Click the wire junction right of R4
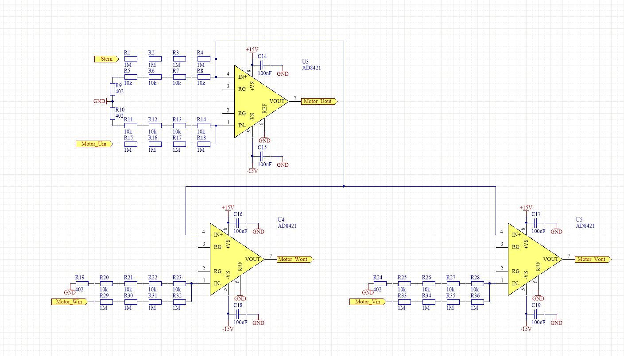This screenshot has width=624, height=356. [x=216, y=59]
